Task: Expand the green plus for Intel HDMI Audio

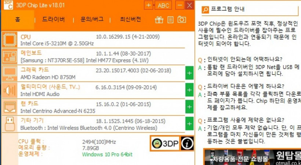Action: [x=189, y=90]
